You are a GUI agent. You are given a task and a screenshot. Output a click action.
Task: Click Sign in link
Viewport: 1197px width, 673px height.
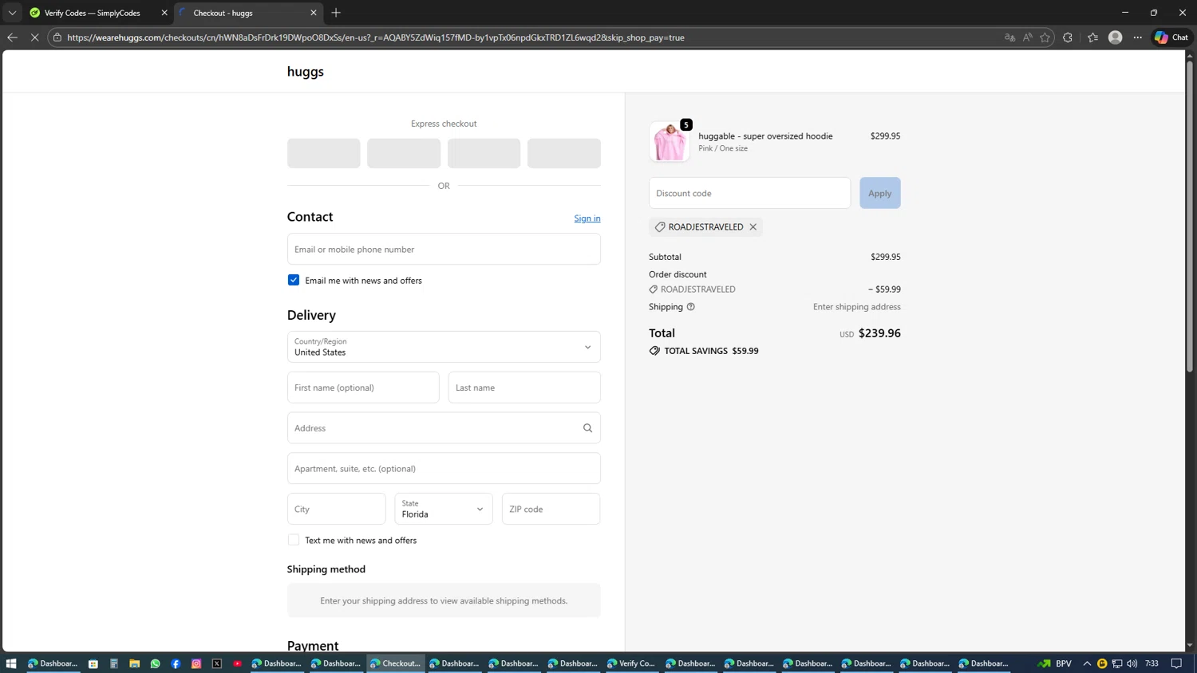[587, 218]
